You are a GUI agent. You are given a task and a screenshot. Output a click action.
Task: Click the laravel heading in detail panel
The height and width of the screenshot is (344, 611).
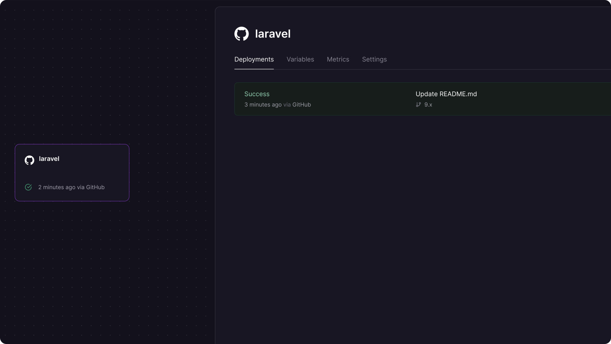[273, 34]
